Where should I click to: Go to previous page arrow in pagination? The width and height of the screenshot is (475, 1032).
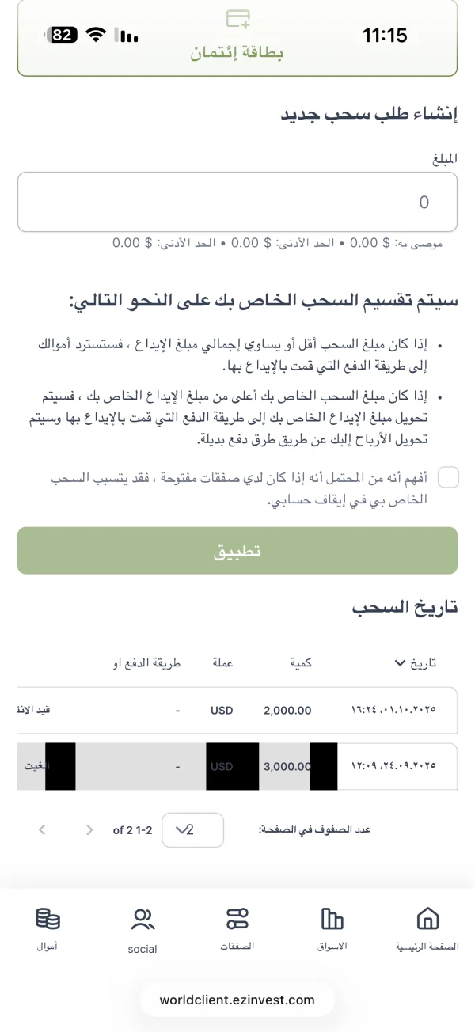coord(89,830)
